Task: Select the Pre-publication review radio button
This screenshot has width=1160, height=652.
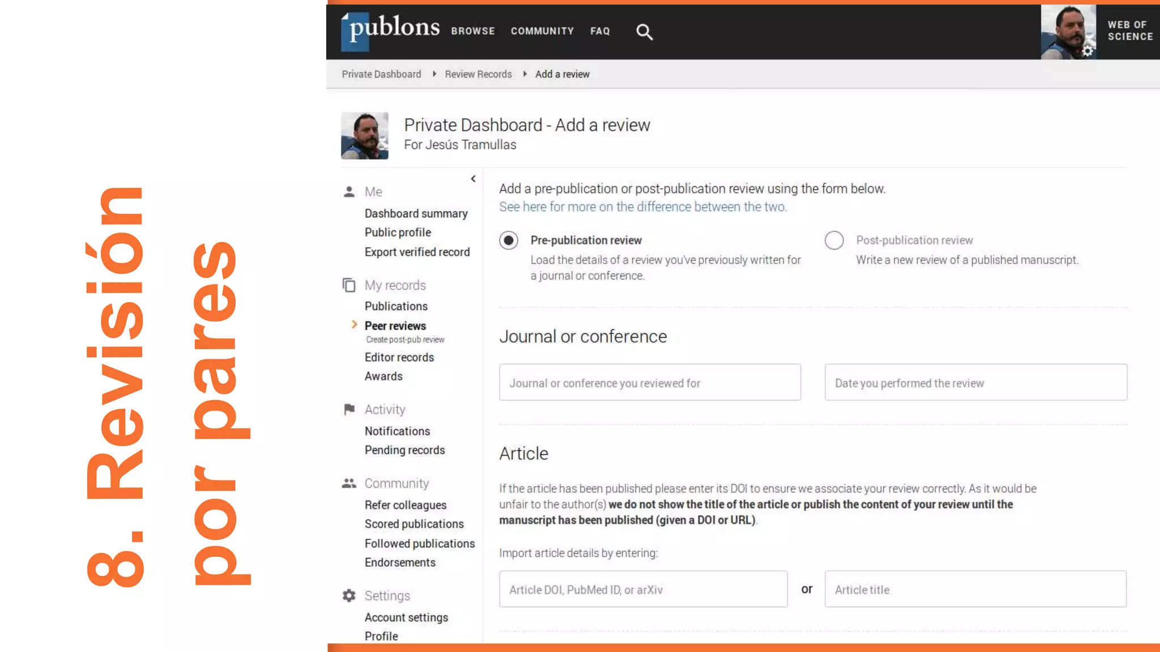Action: coord(509,241)
